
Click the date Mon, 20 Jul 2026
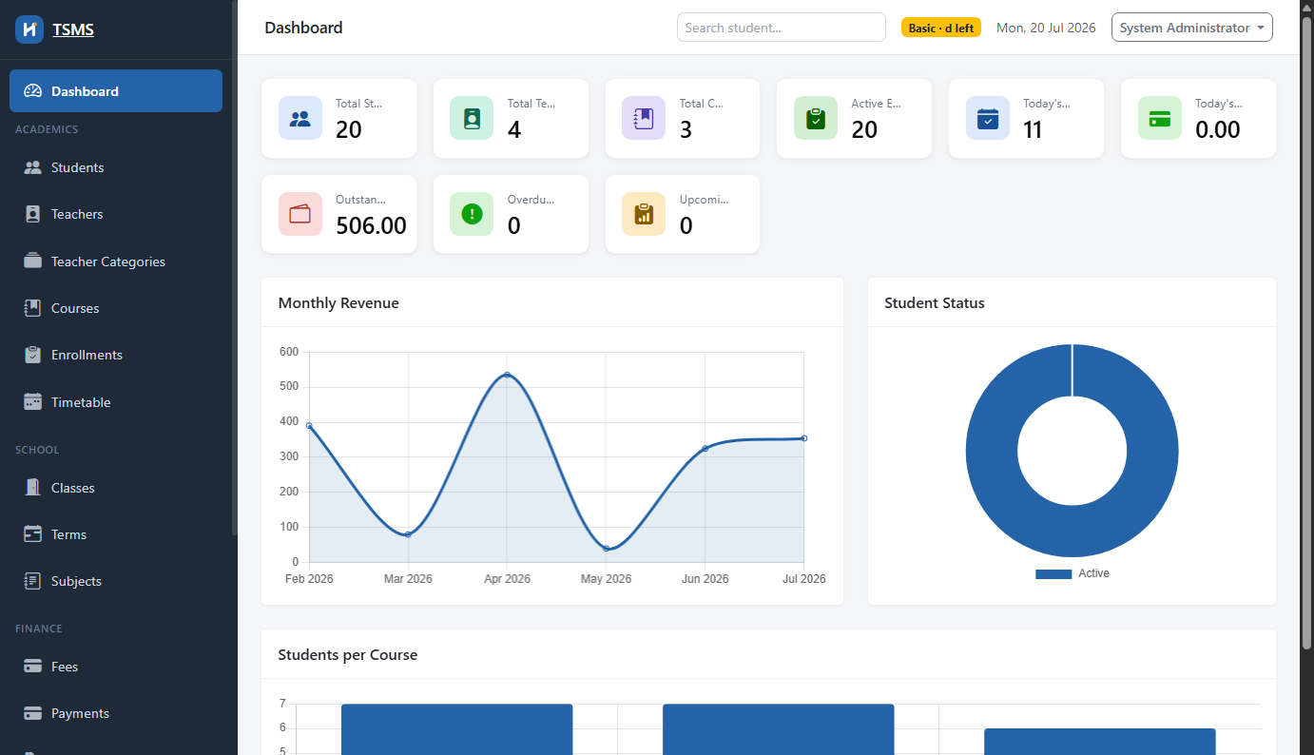click(1046, 28)
